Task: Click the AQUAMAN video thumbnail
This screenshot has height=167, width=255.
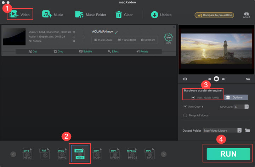Action: (x=14, y=37)
